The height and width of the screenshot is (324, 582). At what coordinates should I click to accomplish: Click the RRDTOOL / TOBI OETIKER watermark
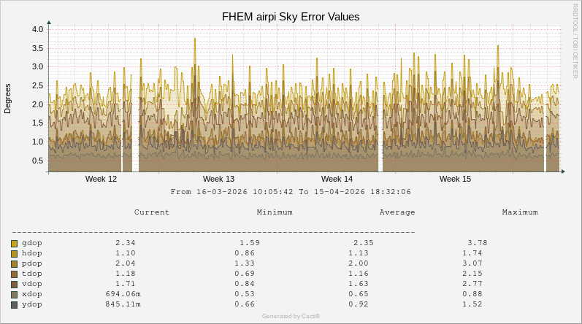[x=575, y=40]
